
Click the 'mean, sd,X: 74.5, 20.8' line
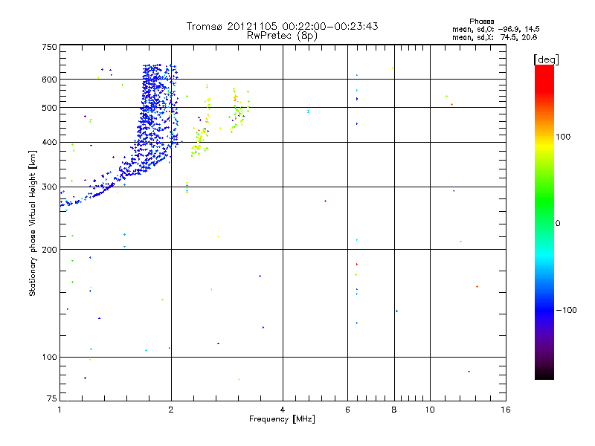coord(495,37)
